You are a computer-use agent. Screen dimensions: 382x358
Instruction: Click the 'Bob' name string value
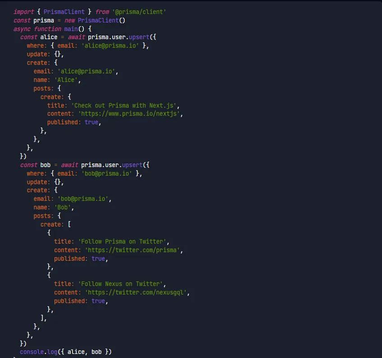[64, 208]
